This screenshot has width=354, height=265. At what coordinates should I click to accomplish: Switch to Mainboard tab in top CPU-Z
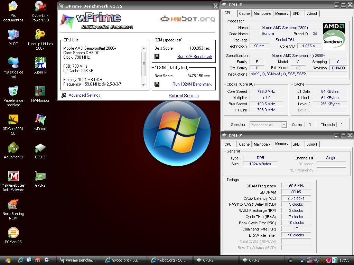[262, 13]
